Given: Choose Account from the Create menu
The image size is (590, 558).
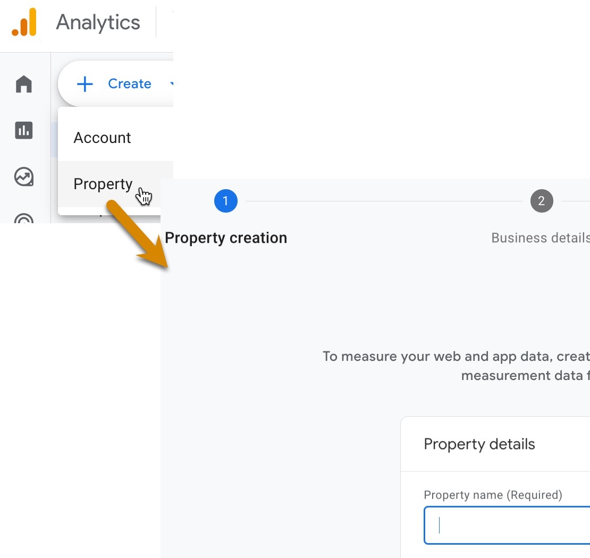Looking at the screenshot, I should coord(115,138).
